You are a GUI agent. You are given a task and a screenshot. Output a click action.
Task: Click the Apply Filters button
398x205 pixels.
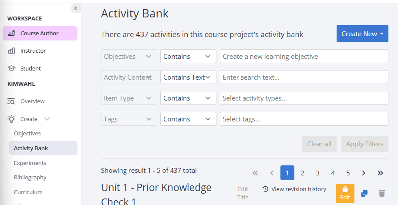pos(365,144)
